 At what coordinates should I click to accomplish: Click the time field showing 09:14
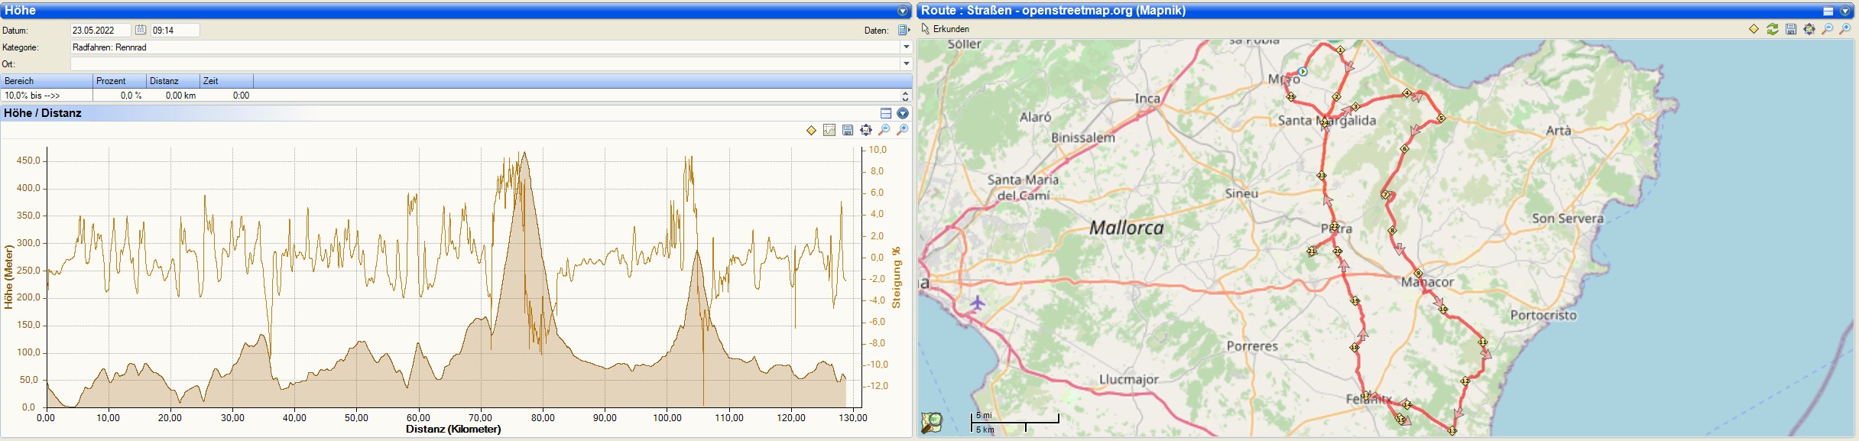[x=174, y=31]
